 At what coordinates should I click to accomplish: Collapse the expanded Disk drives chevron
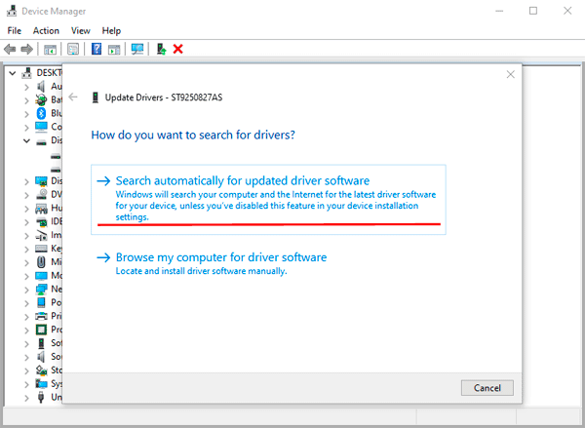(x=26, y=141)
